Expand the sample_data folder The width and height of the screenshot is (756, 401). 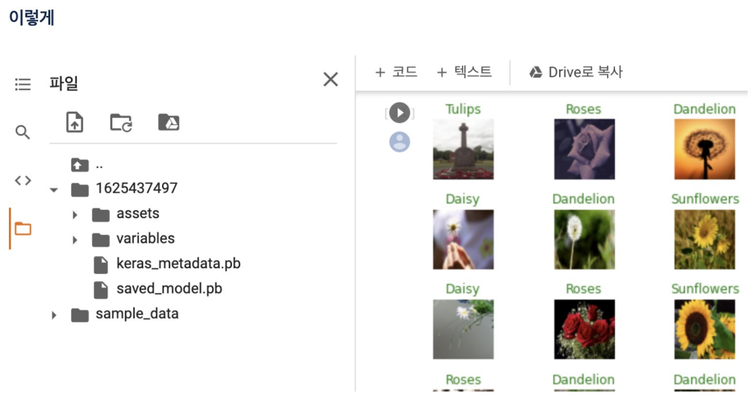54,315
